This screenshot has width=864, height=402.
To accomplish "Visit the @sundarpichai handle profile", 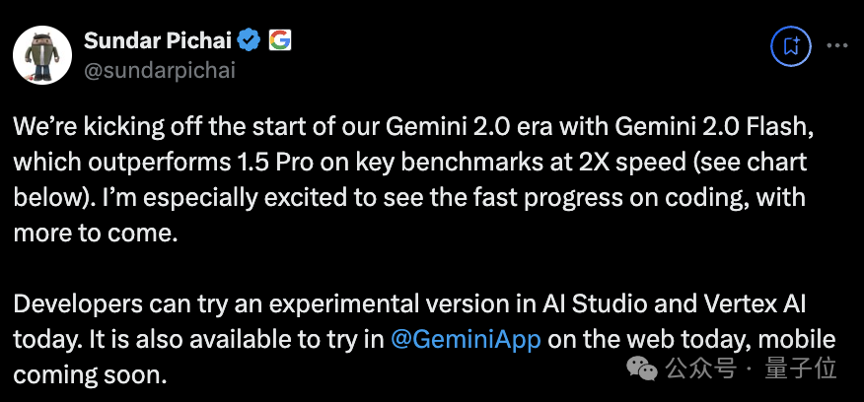I will click(x=160, y=70).
